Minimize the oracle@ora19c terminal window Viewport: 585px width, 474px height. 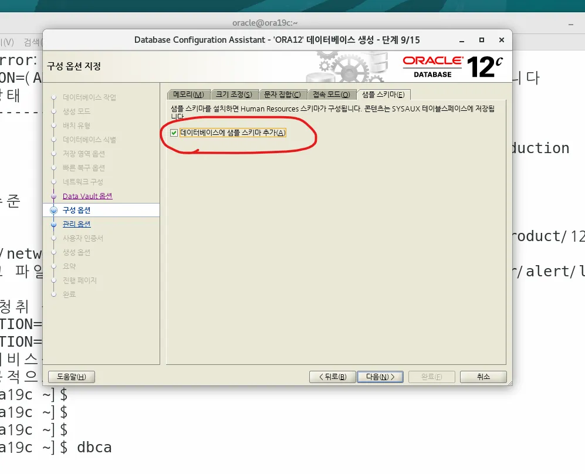(571, 25)
